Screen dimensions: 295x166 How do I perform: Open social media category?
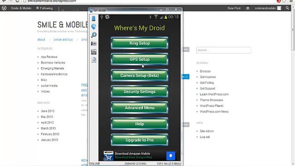(49, 86)
